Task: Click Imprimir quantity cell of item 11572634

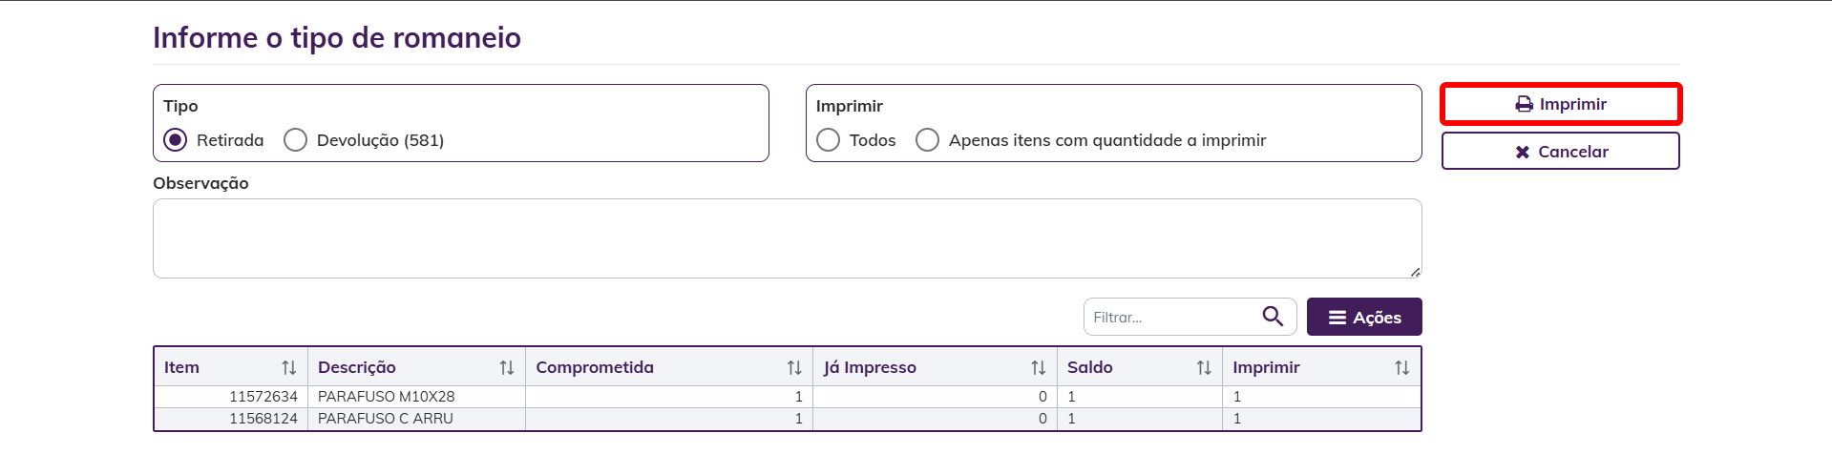Action: click(1321, 397)
